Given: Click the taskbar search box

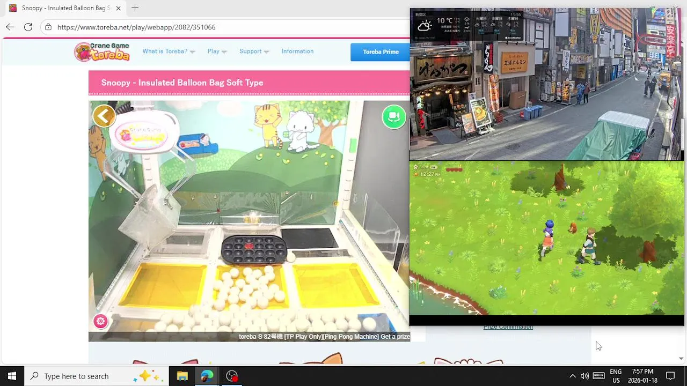Looking at the screenshot, I should click(x=97, y=376).
